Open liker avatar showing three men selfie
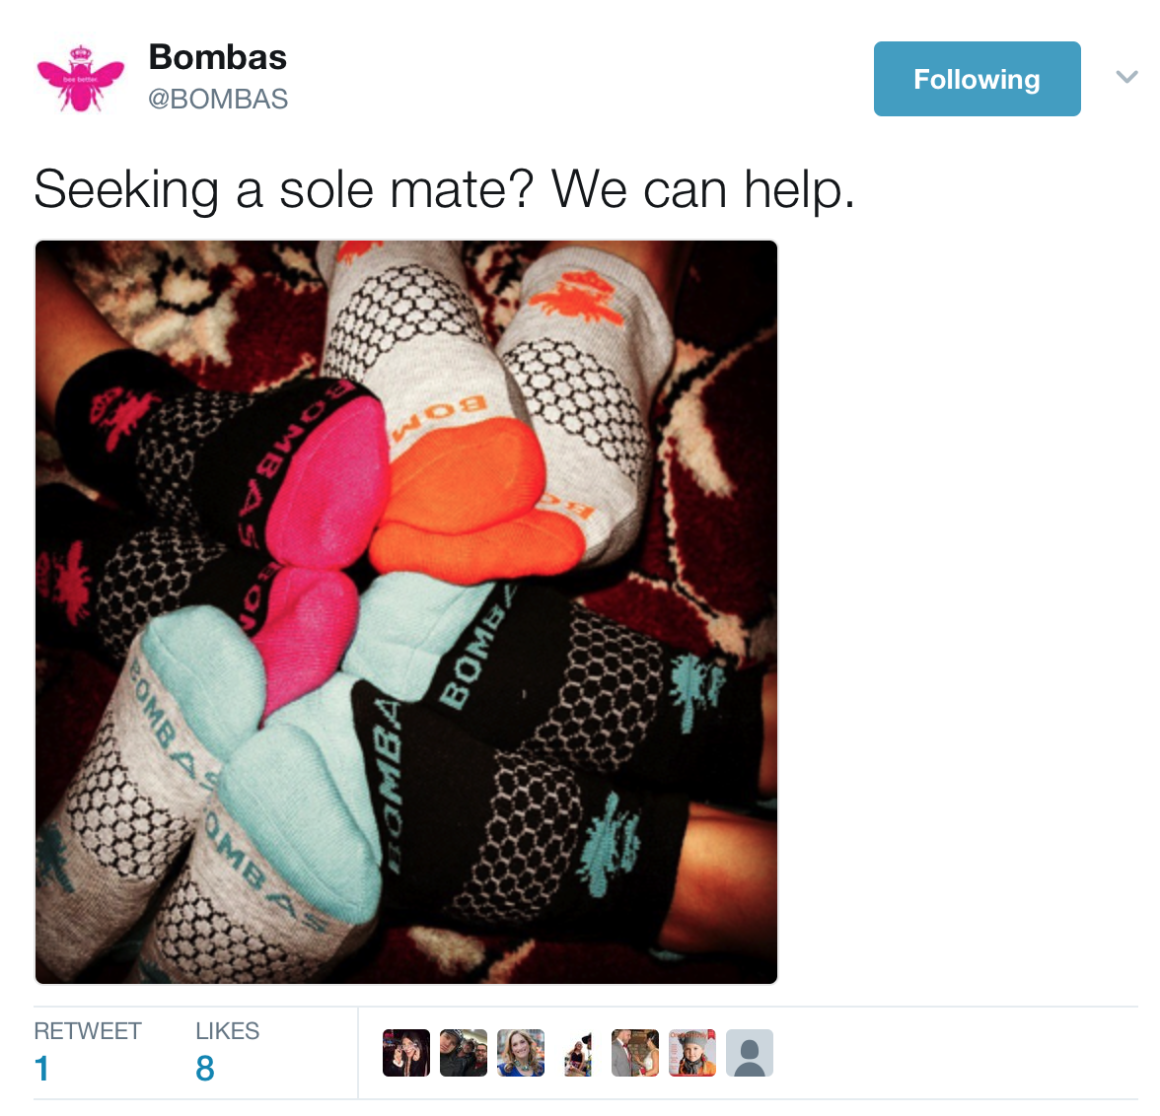The image size is (1160, 1116). [464, 1052]
